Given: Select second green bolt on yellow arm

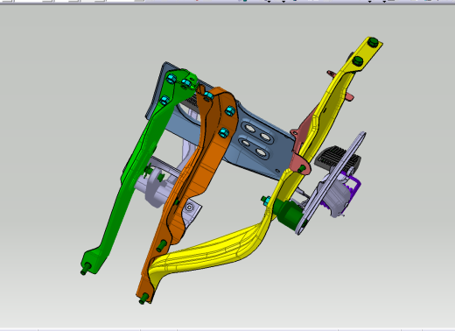Looking at the screenshot, I should point(358,61).
